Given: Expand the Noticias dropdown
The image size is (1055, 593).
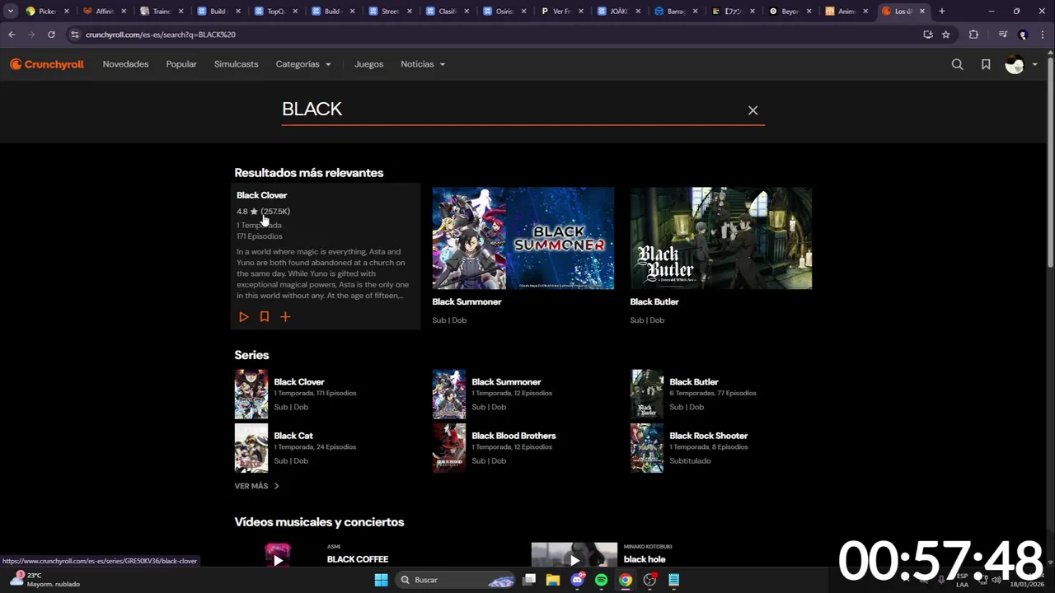Looking at the screenshot, I should tap(423, 64).
